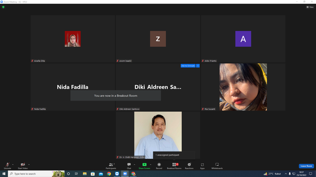Click the Record button
Screen dimensions: 316x177
point(159,166)
